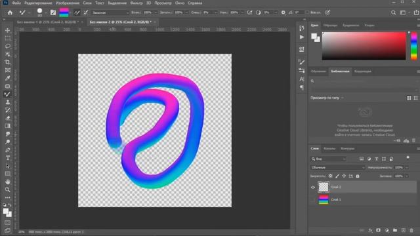Toggle lock position
Screen dimensions: 420x236
(344, 176)
